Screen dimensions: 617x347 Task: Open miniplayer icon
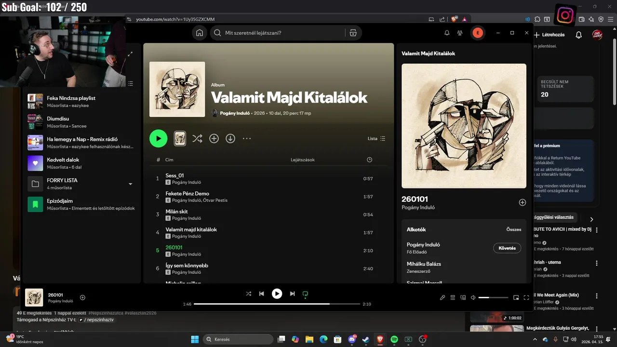(516, 297)
